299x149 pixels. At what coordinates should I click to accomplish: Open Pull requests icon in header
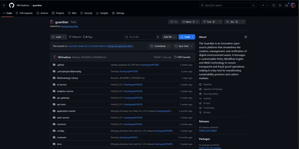pyautogui.click(x=280, y=6)
